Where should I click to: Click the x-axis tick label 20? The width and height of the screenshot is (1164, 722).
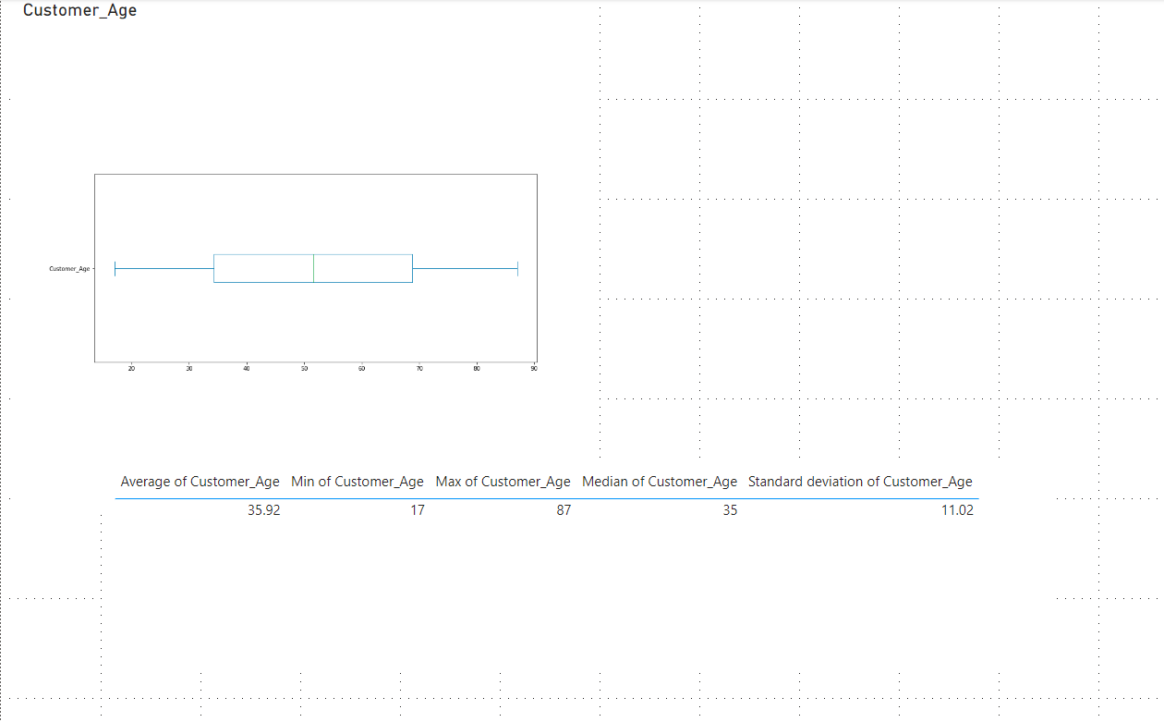pos(131,369)
